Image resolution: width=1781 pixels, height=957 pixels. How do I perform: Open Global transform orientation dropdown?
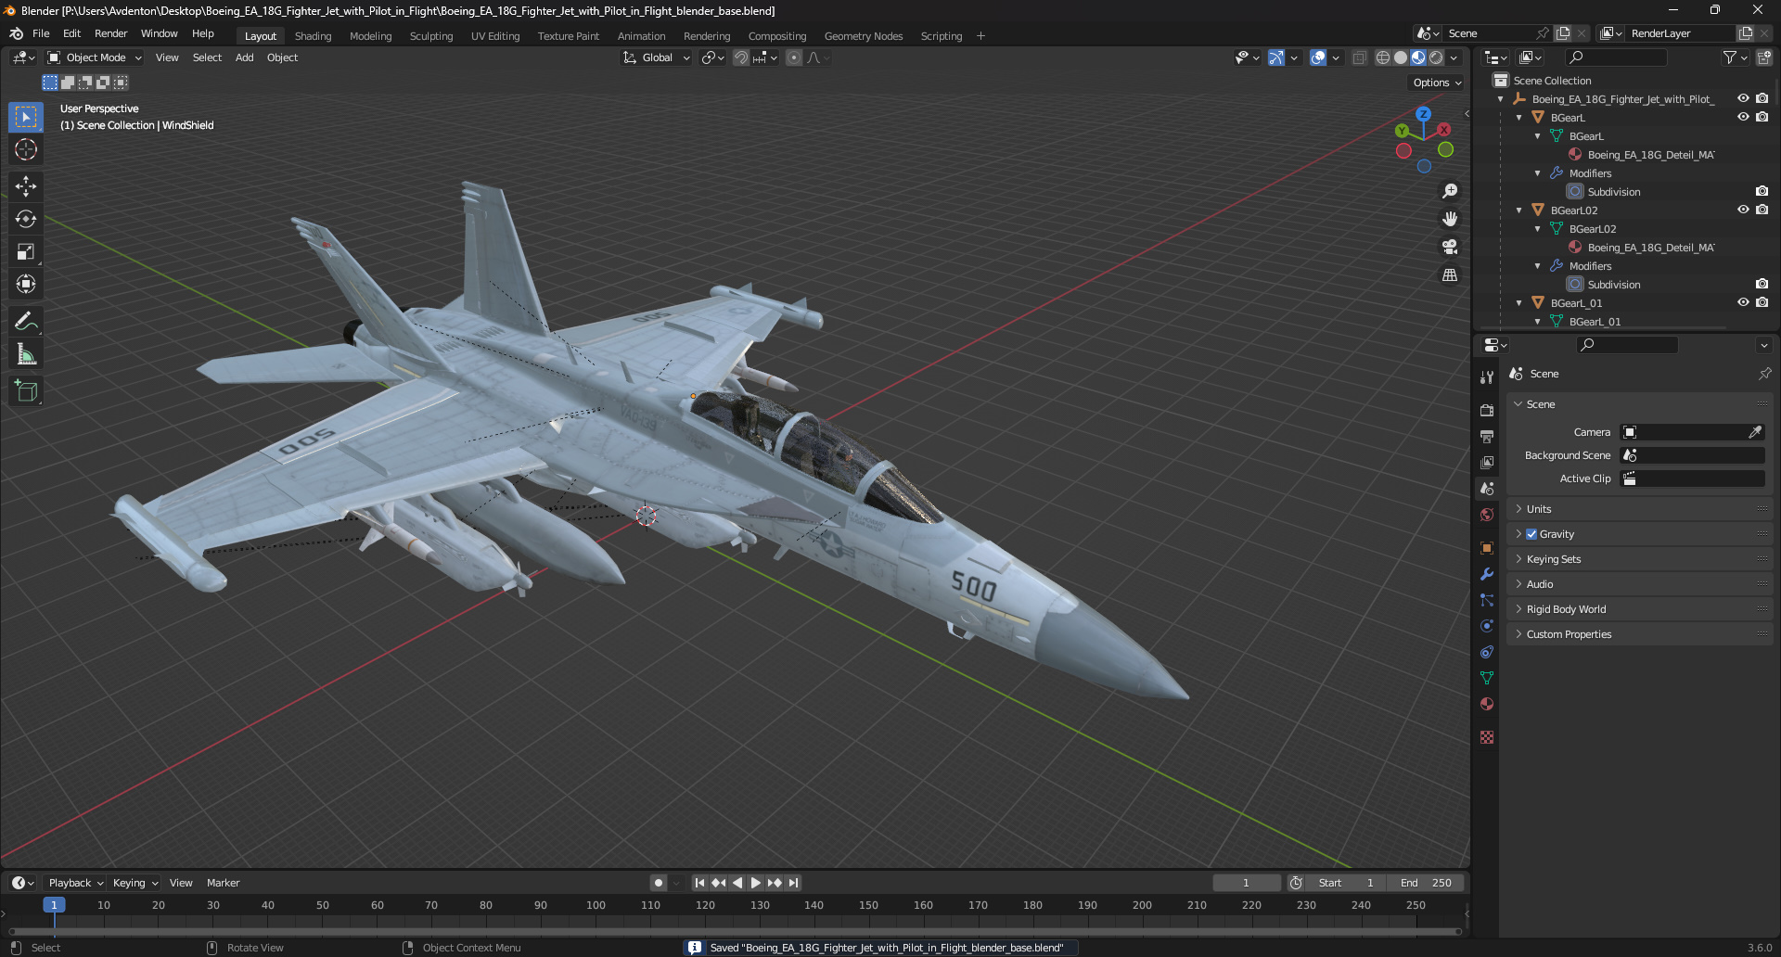pos(657,57)
